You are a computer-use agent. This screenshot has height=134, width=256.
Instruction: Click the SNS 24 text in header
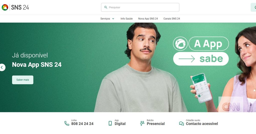20,7
